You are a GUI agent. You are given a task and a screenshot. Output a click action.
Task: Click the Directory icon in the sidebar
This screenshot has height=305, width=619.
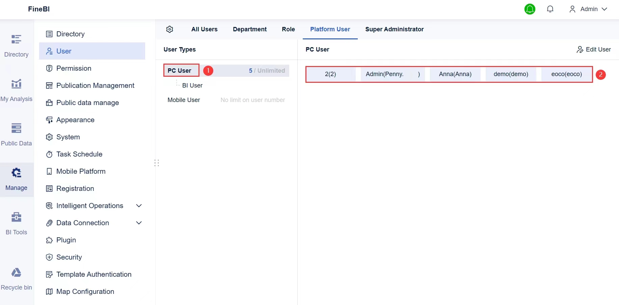pyautogui.click(x=16, y=46)
